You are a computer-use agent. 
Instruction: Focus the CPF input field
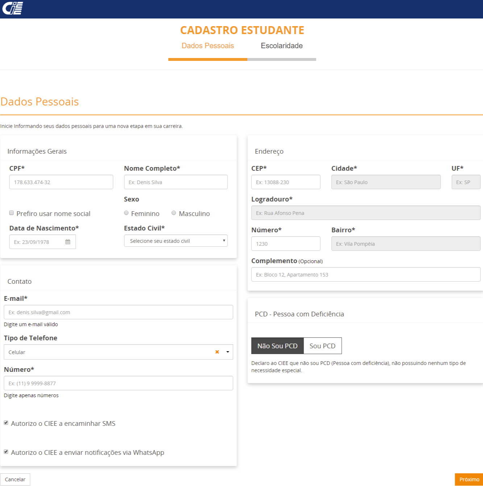pyautogui.click(x=61, y=182)
